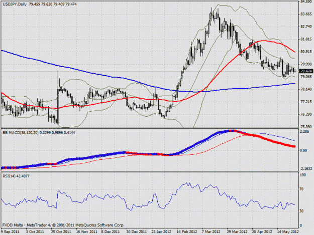Click price scale value 79.065
The height and width of the screenshot is (235, 314).
[306, 77]
